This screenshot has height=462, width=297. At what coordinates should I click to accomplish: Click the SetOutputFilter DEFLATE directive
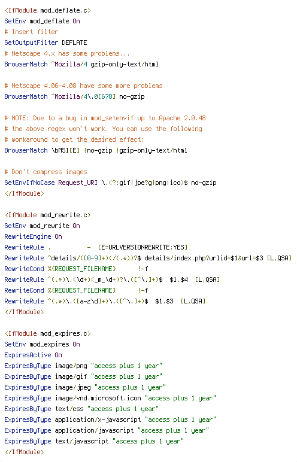coord(46,42)
